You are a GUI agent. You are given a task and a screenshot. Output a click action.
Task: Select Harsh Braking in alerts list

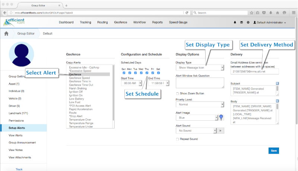pyautogui.click(x=78, y=88)
